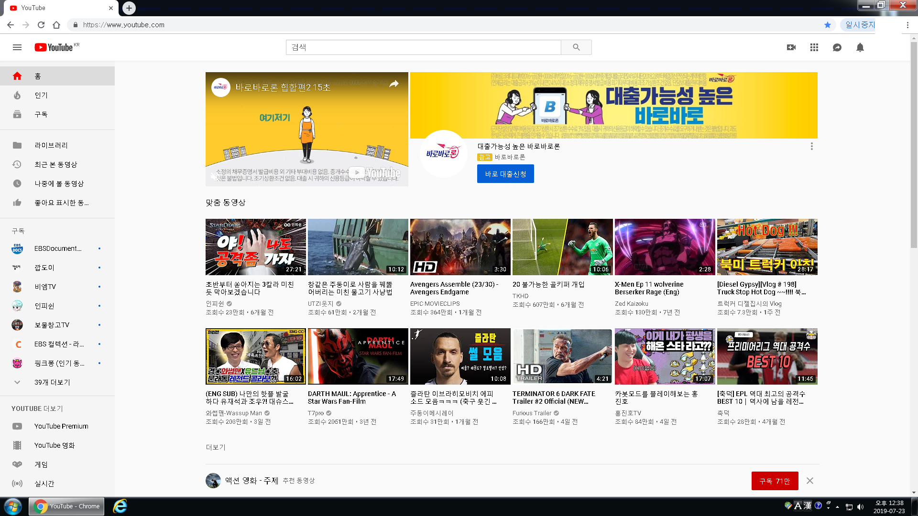Open the Chrome three-dot menu

(x=907, y=25)
